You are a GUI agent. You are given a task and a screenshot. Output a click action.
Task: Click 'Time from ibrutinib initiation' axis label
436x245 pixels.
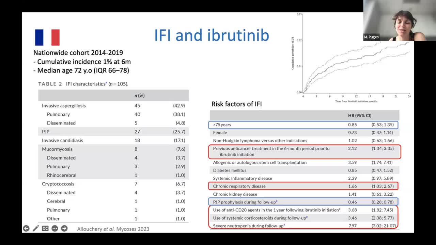[356, 101]
